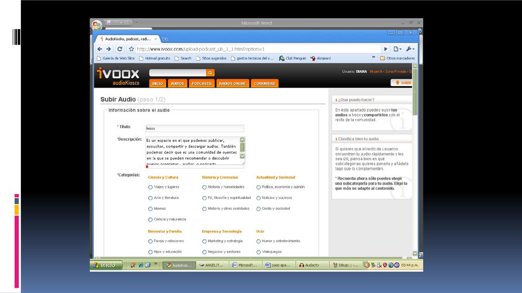
Task: Select Ciencia y naturaleza category
Action: click(x=150, y=220)
